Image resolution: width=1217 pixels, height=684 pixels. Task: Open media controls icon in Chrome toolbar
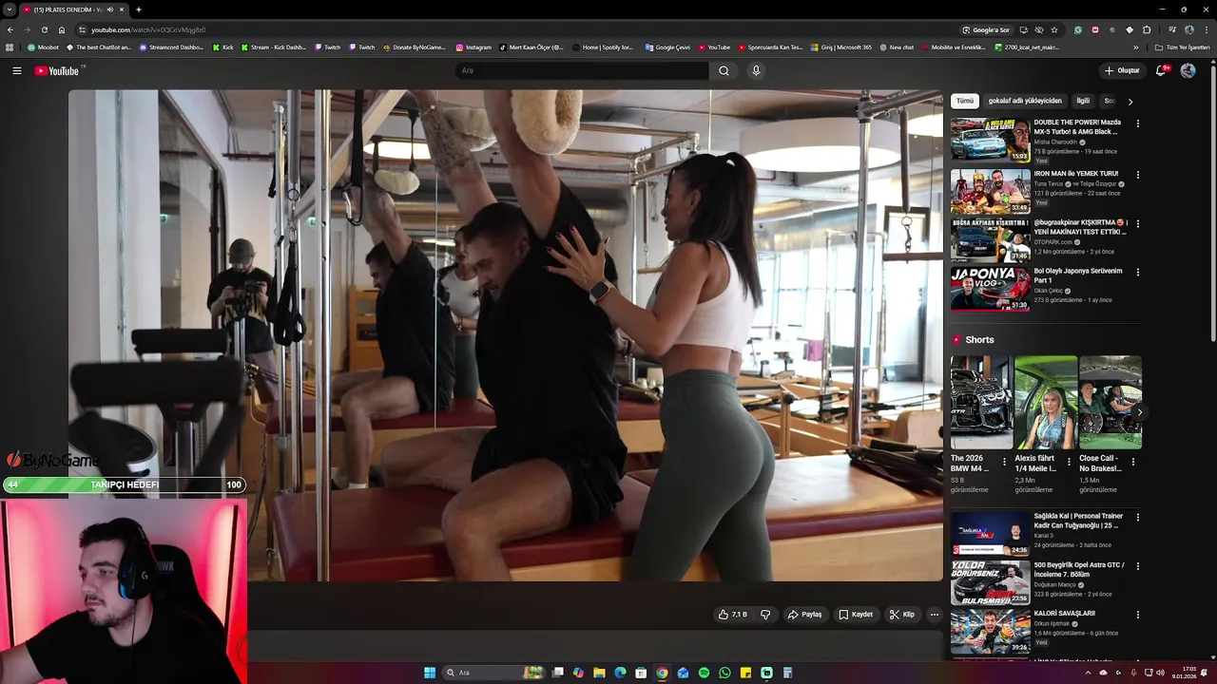[1171, 29]
